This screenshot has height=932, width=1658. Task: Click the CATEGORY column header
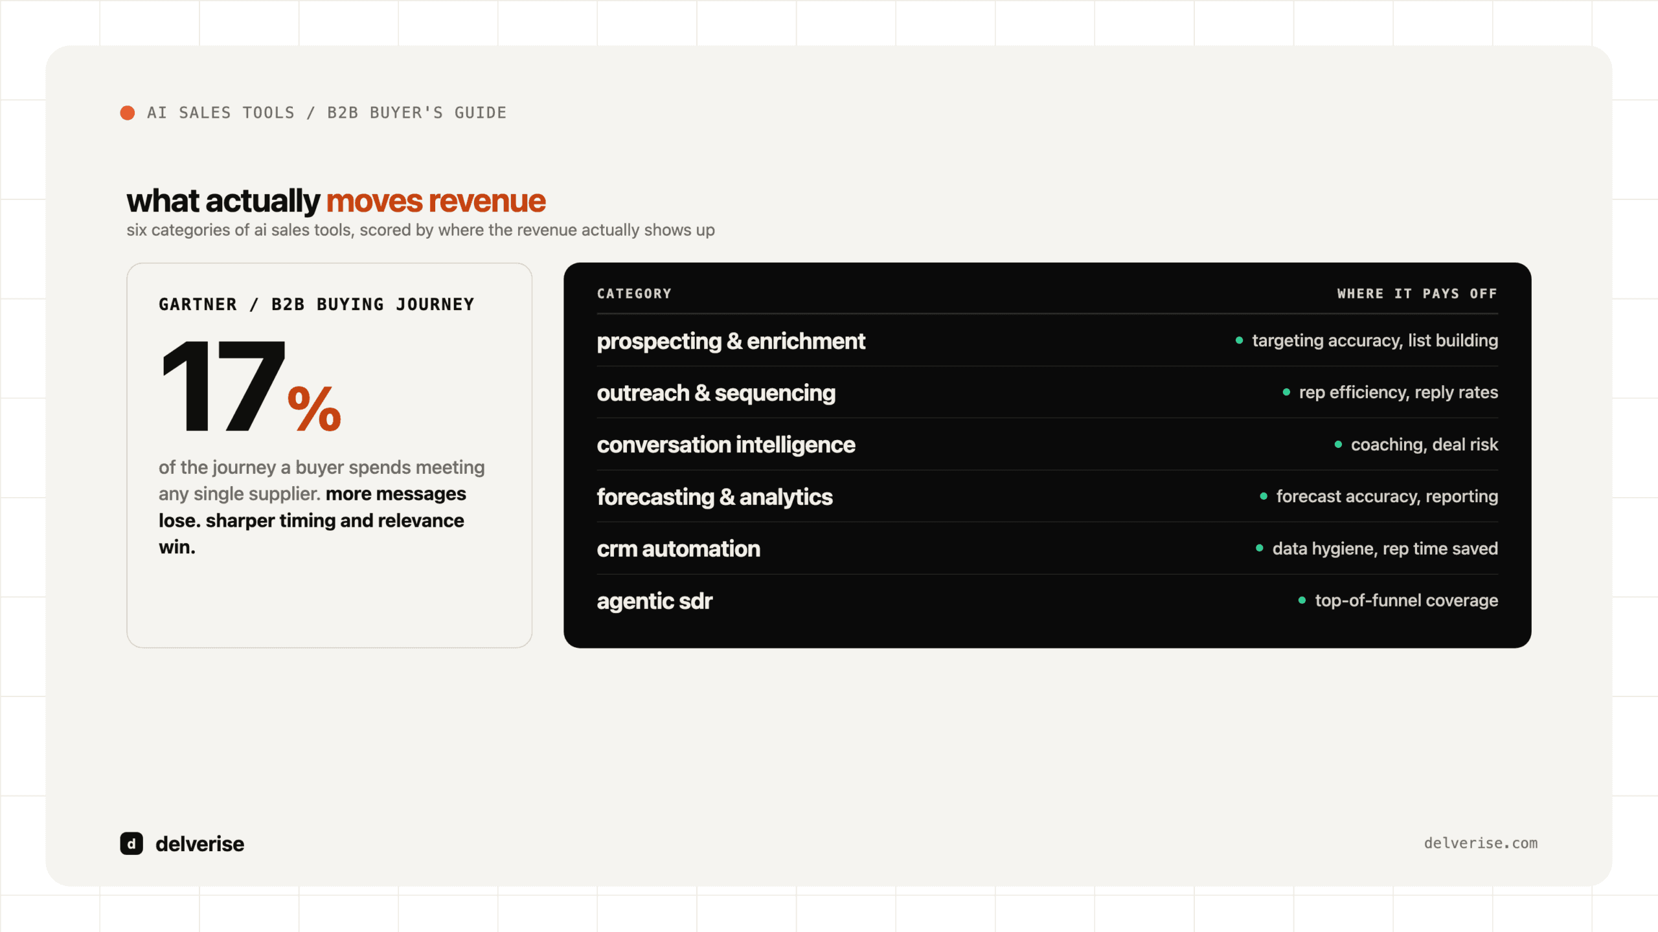pyautogui.click(x=634, y=294)
